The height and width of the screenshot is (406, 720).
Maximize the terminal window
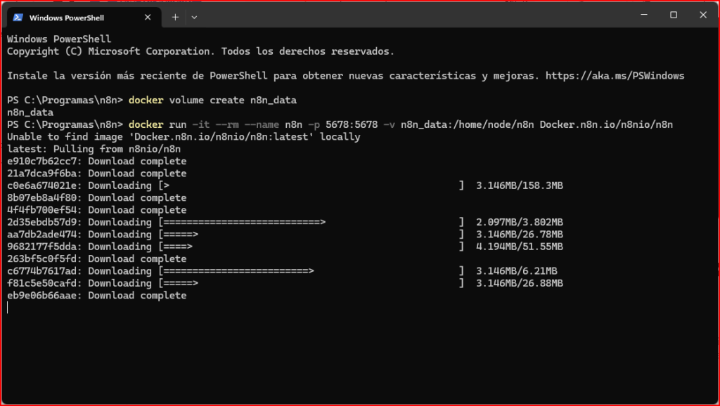click(x=673, y=15)
